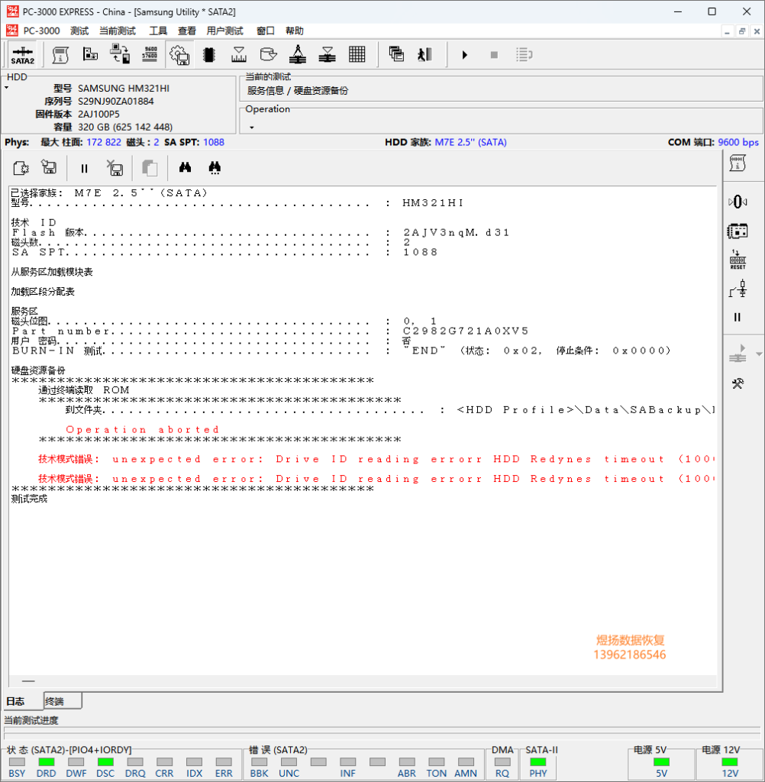Open the 测试 menu
Image resolution: width=765 pixels, height=782 pixels.
(79, 31)
